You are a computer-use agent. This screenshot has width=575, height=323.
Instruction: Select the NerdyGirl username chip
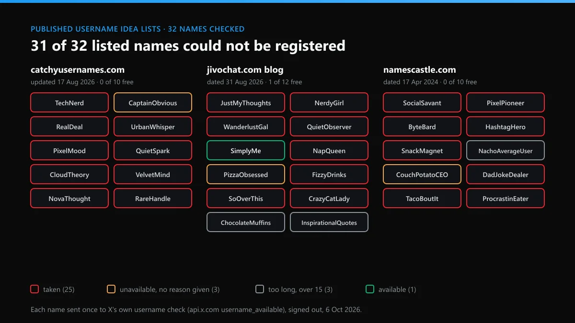(329, 103)
